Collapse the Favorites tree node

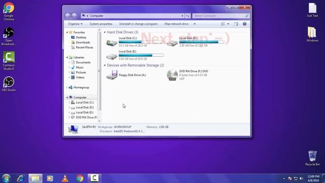(67, 33)
